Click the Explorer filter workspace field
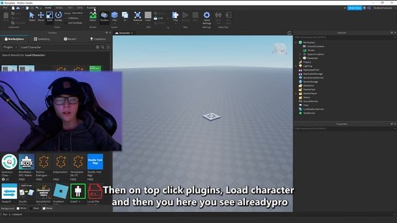This screenshot has height=223, width=397. click(x=343, y=37)
